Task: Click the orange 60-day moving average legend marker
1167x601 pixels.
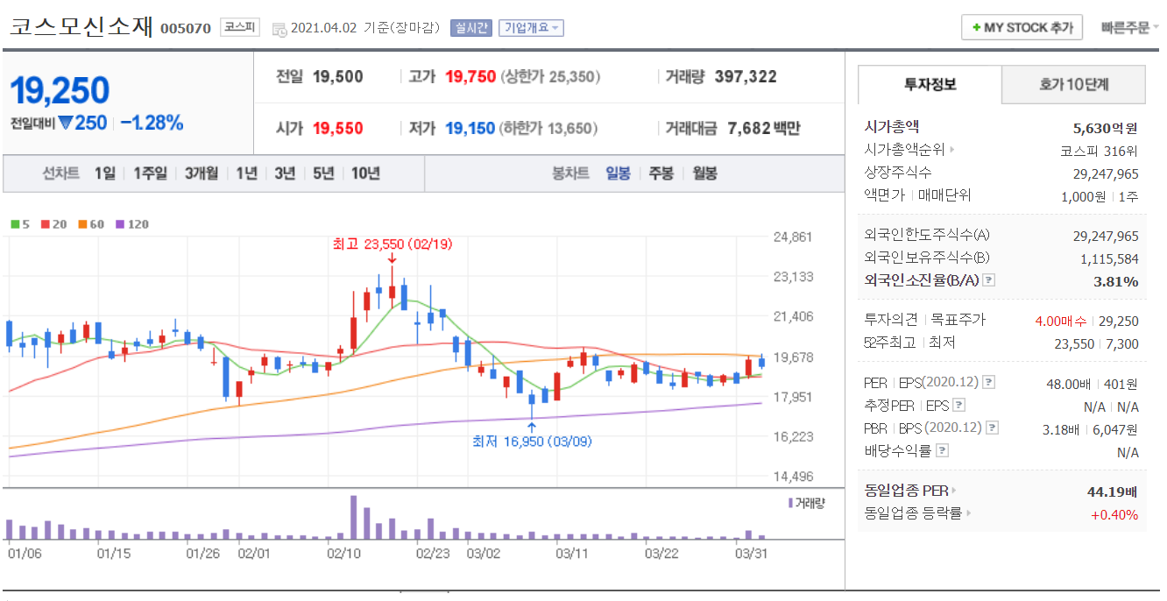Action: [81, 224]
